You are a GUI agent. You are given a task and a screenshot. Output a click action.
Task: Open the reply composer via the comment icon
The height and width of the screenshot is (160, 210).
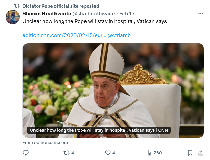pyautogui.click(x=26, y=153)
